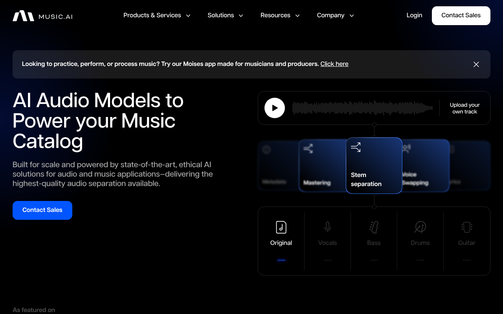Open the Login page

coord(414,15)
